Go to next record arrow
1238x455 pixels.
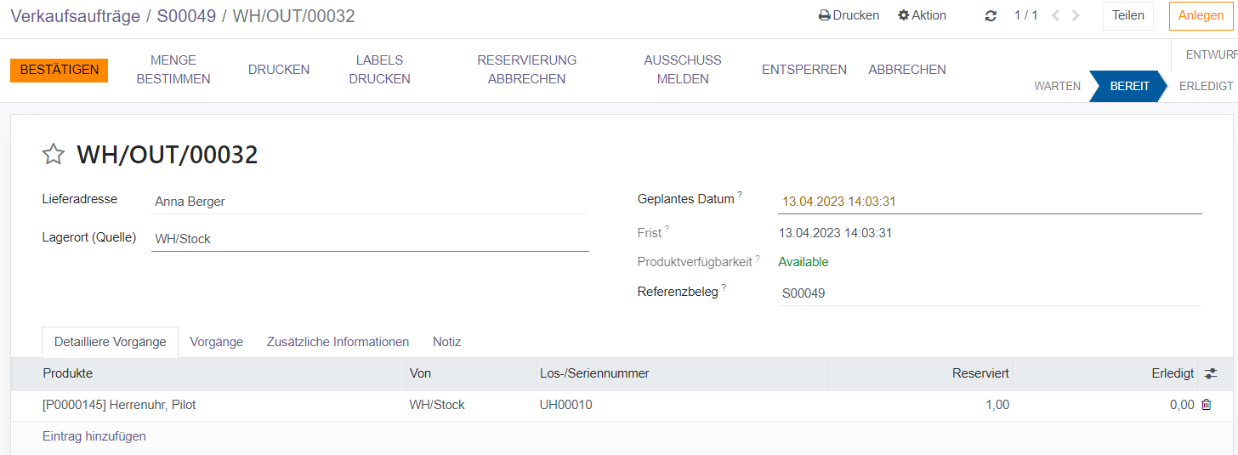tap(1076, 15)
